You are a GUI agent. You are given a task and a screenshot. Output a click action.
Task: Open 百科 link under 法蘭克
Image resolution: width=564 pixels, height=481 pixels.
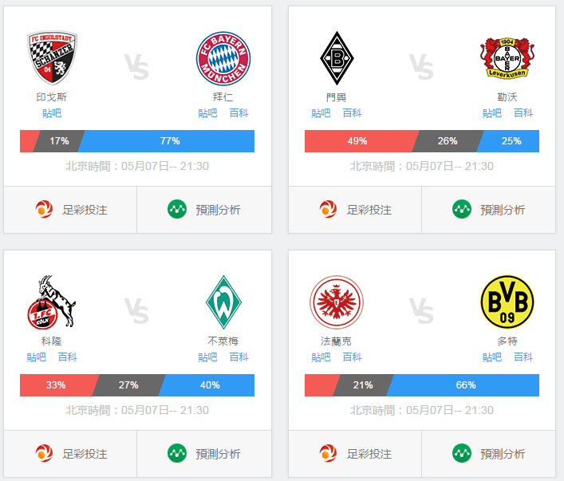pyautogui.click(x=352, y=357)
